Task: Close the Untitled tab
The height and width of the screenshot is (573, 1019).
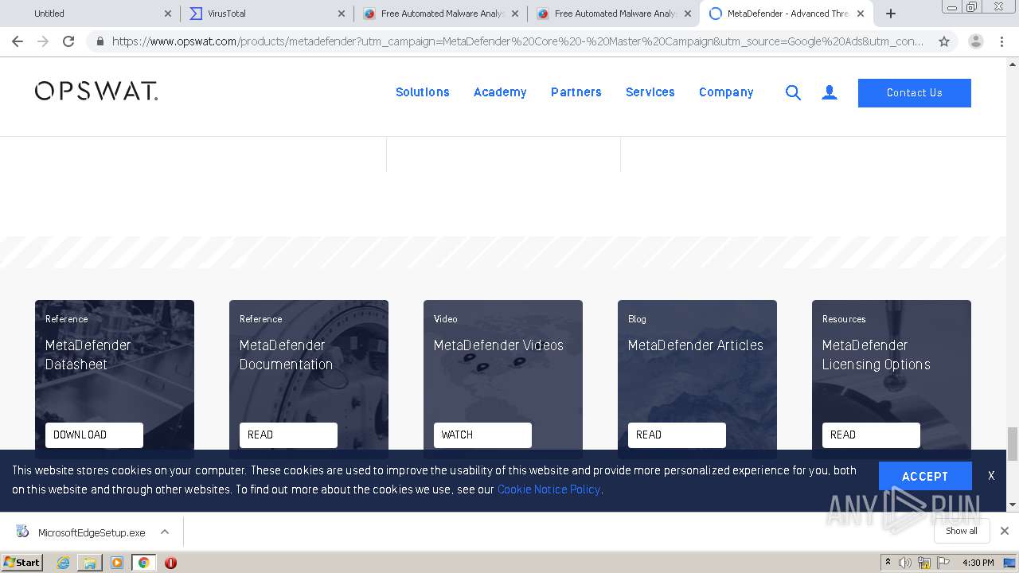Action: 167,14
